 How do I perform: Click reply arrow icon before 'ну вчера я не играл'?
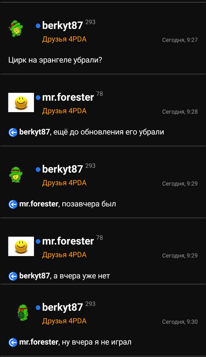tap(13, 342)
